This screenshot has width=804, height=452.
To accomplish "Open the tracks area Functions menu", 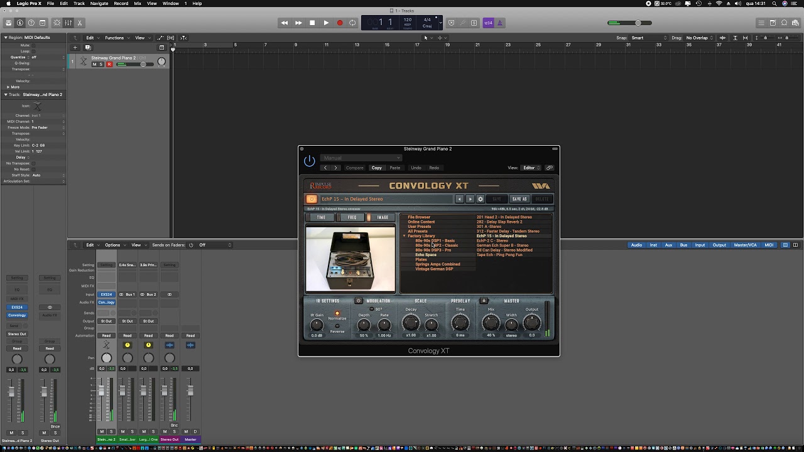I will pyautogui.click(x=116, y=38).
